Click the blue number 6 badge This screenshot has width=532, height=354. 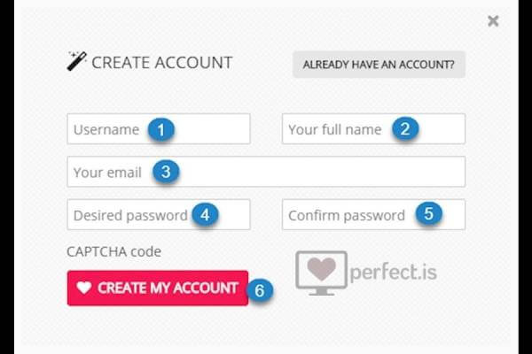click(x=260, y=290)
